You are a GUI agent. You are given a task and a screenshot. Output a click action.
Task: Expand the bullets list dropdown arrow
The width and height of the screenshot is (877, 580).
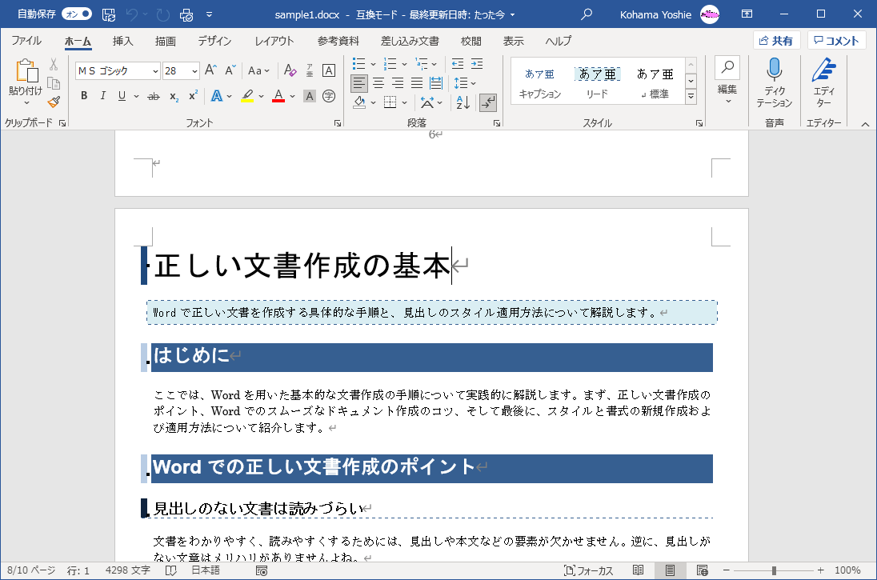373,64
